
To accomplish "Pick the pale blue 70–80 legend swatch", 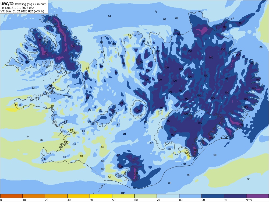I will [x=168, y=196].
